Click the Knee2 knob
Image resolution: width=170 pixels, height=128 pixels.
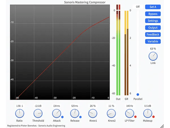[111, 113]
